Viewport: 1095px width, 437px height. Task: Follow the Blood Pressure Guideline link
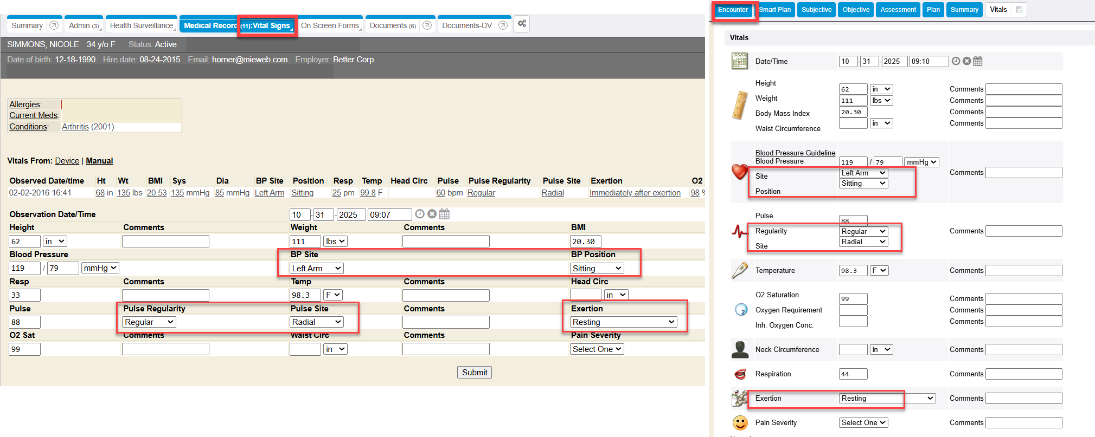795,153
